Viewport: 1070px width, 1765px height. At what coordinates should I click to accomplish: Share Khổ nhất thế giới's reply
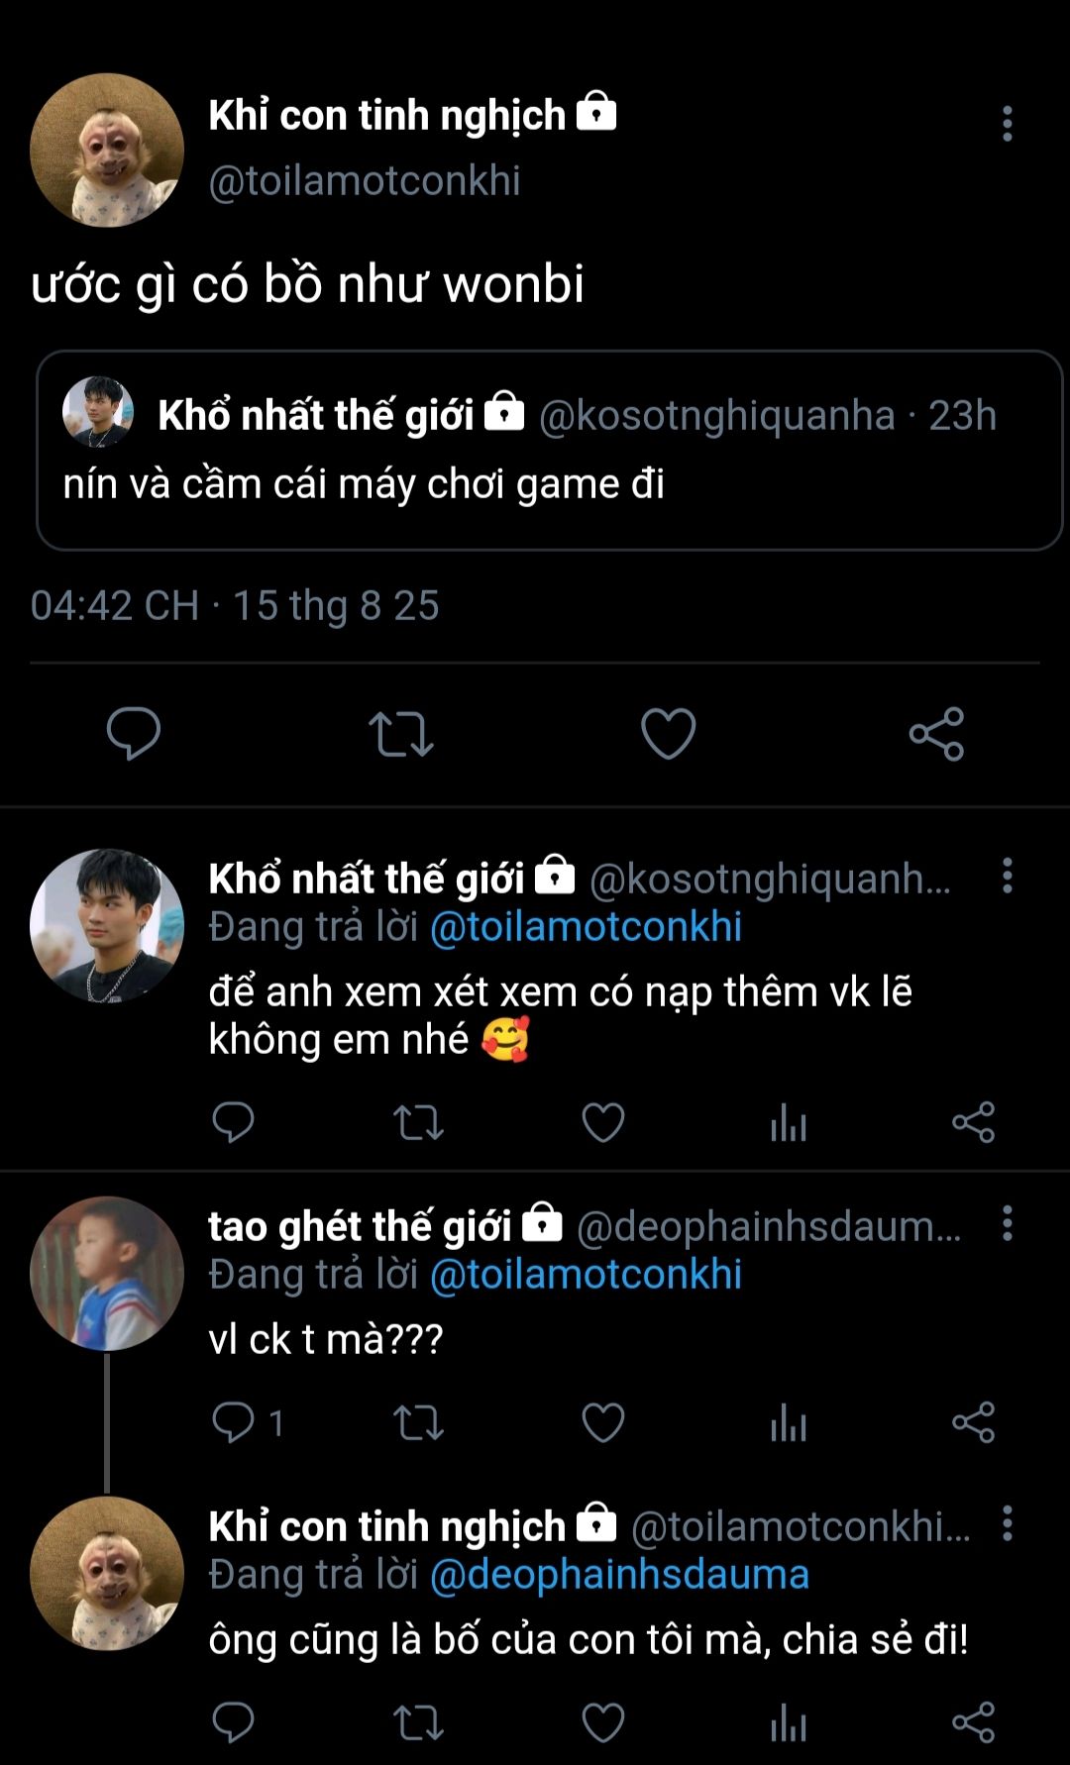point(973,1123)
